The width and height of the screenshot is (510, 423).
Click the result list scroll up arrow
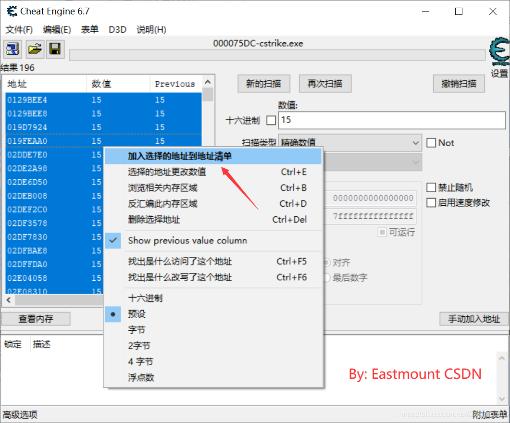pyautogui.click(x=208, y=82)
